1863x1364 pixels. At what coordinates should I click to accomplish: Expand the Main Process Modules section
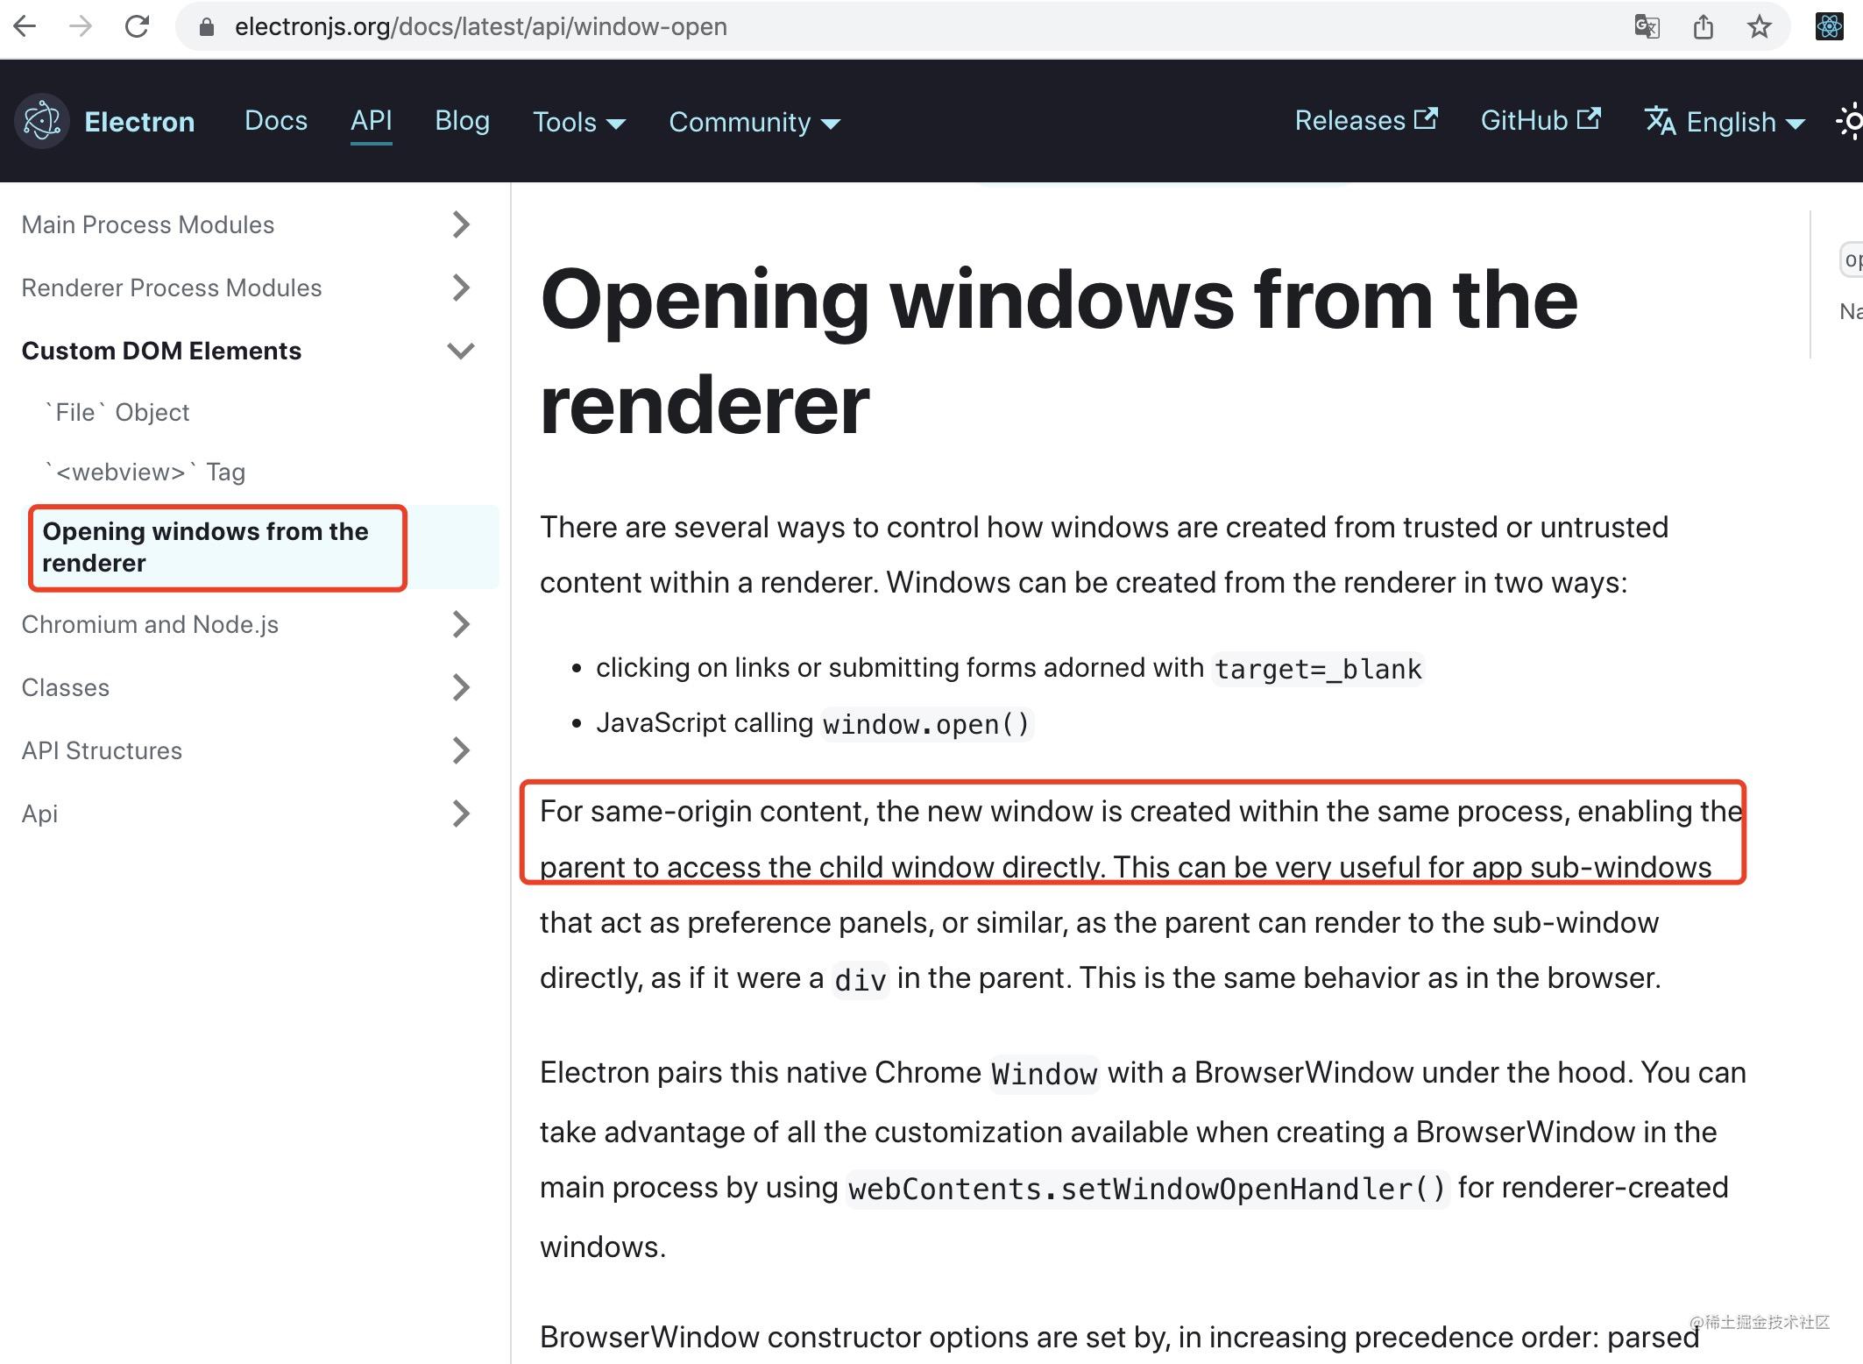[x=461, y=224]
